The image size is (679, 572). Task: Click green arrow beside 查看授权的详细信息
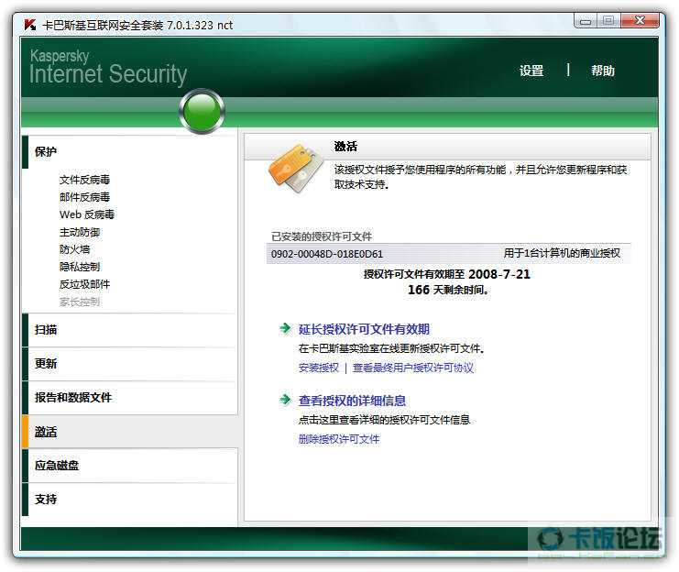coord(285,400)
